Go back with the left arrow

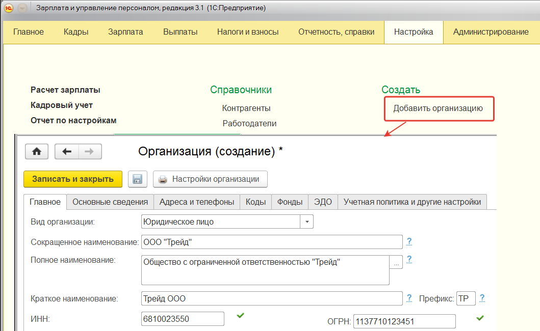66,152
